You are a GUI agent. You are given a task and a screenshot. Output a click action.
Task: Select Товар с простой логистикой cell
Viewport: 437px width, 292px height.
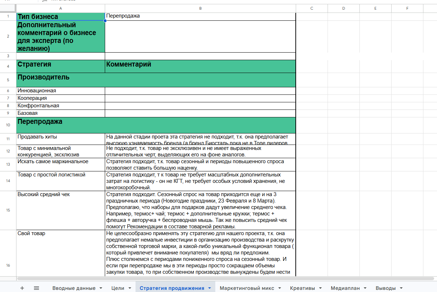coord(60,181)
